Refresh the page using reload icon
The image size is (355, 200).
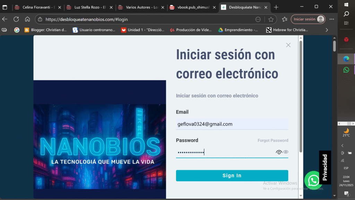[x=16, y=19]
